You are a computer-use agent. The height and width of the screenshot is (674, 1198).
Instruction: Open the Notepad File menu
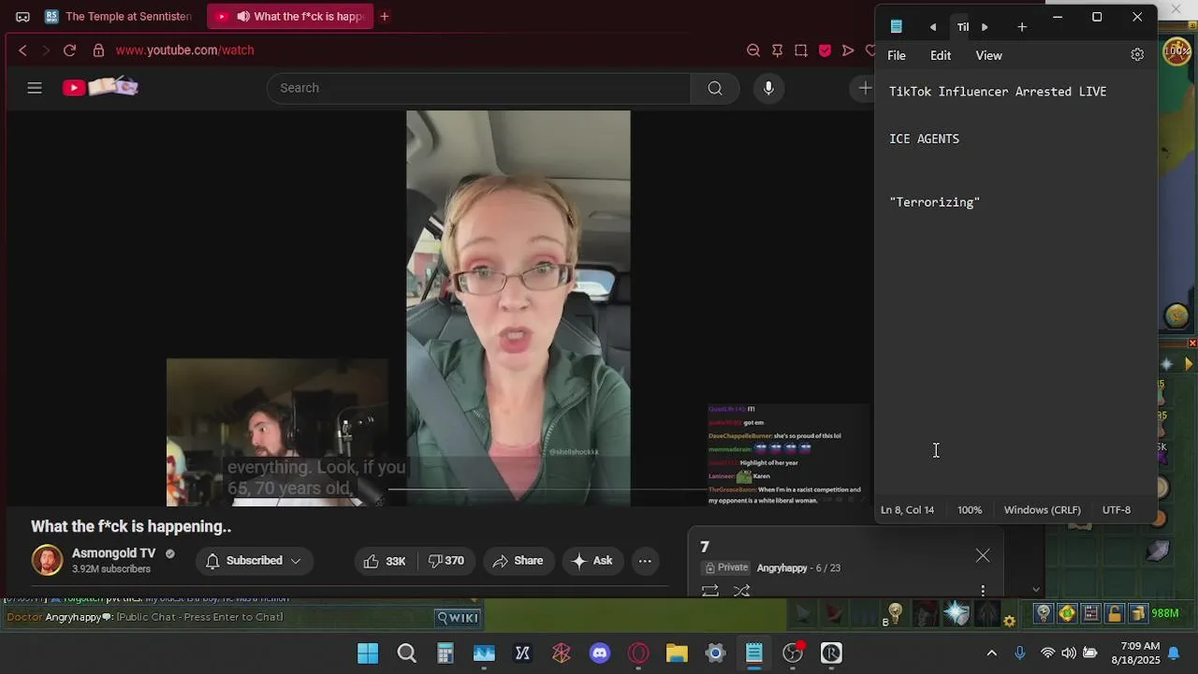(x=897, y=55)
